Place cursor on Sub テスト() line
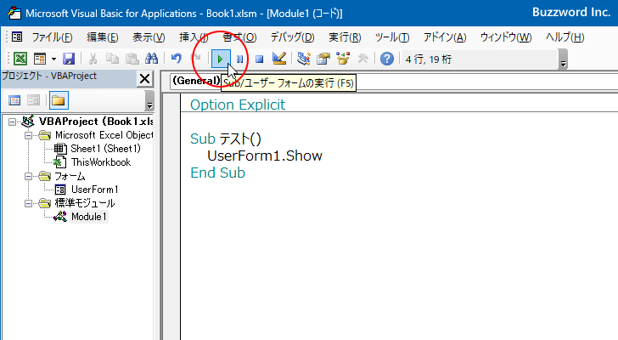This screenshot has height=340, width=618. tap(226, 139)
